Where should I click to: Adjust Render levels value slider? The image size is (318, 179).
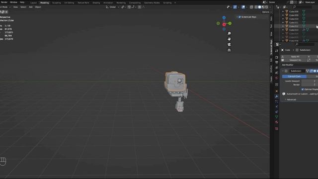pyautogui.click(x=310, y=85)
